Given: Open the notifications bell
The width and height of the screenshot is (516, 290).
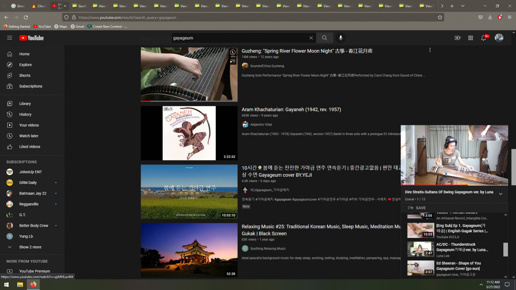Looking at the screenshot, I should point(483,38).
